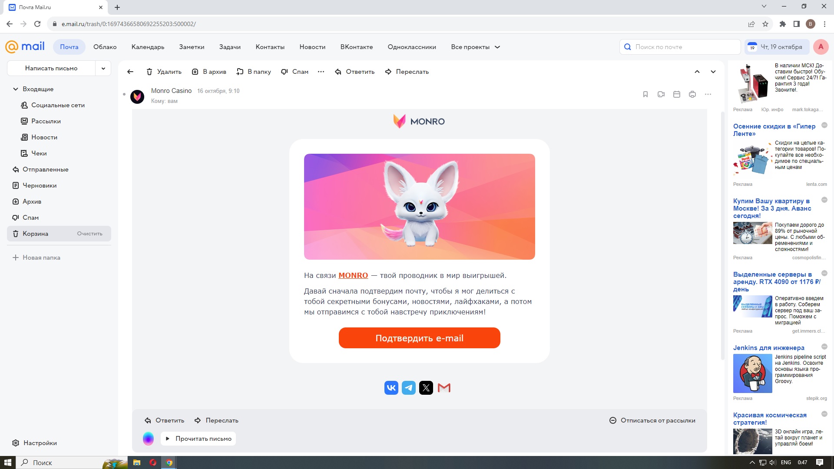Open the message header more options dots
This screenshot has width=834, height=469.
tap(708, 94)
